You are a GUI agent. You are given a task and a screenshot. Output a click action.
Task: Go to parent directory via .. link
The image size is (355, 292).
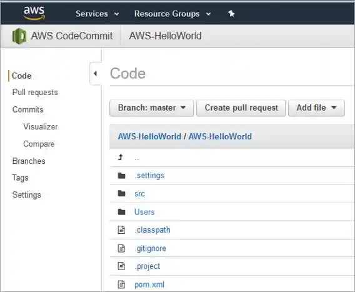coord(137,158)
